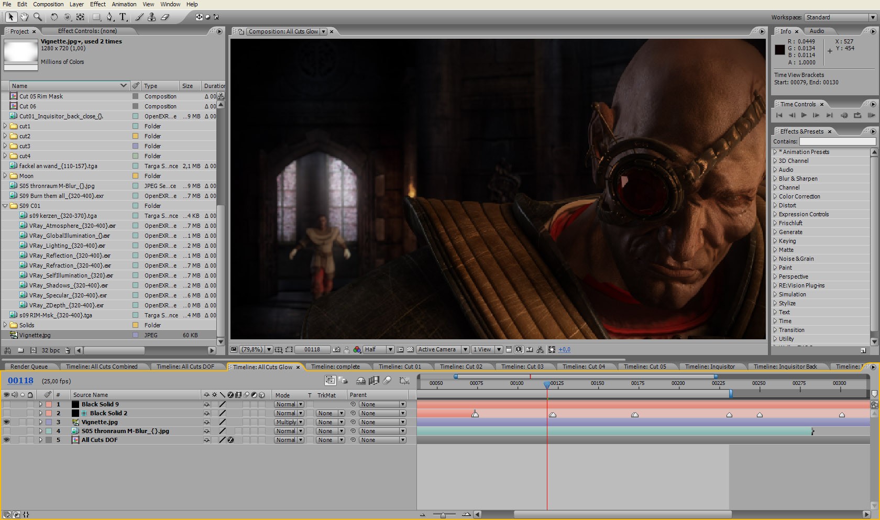Click the Play button in Time Controls
880x520 pixels.
point(804,115)
